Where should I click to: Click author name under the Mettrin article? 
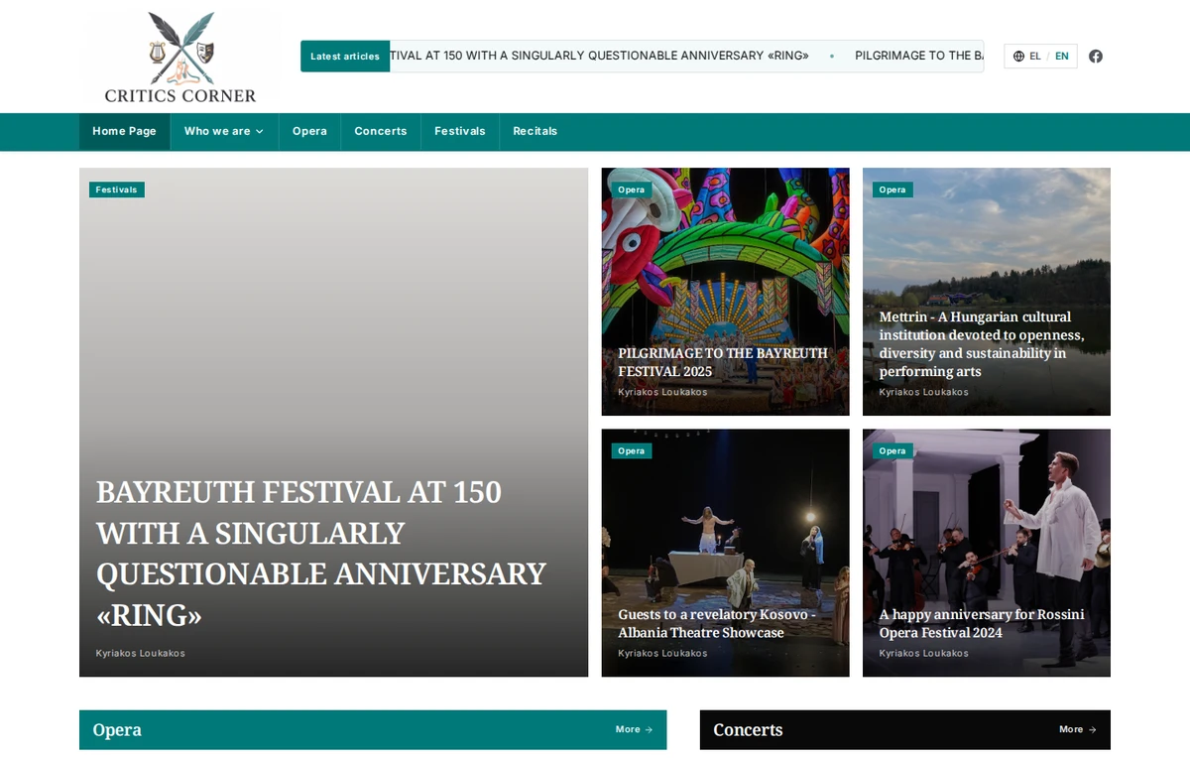[x=923, y=392]
